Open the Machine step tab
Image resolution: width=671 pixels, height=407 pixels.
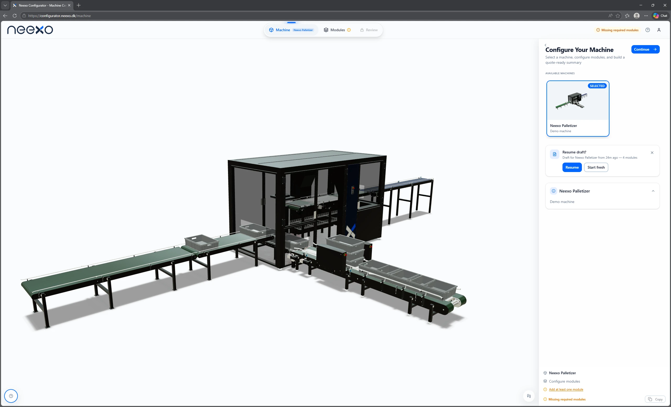click(x=291, y=30)
